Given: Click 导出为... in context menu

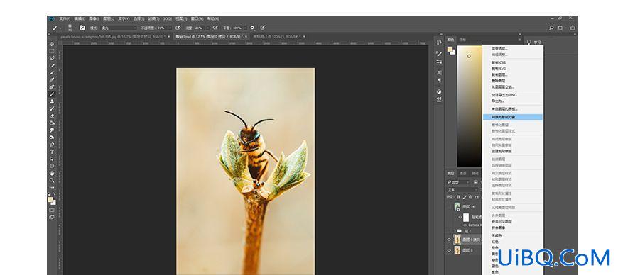Looking at the screenshot, I should [x=498, y=101].
